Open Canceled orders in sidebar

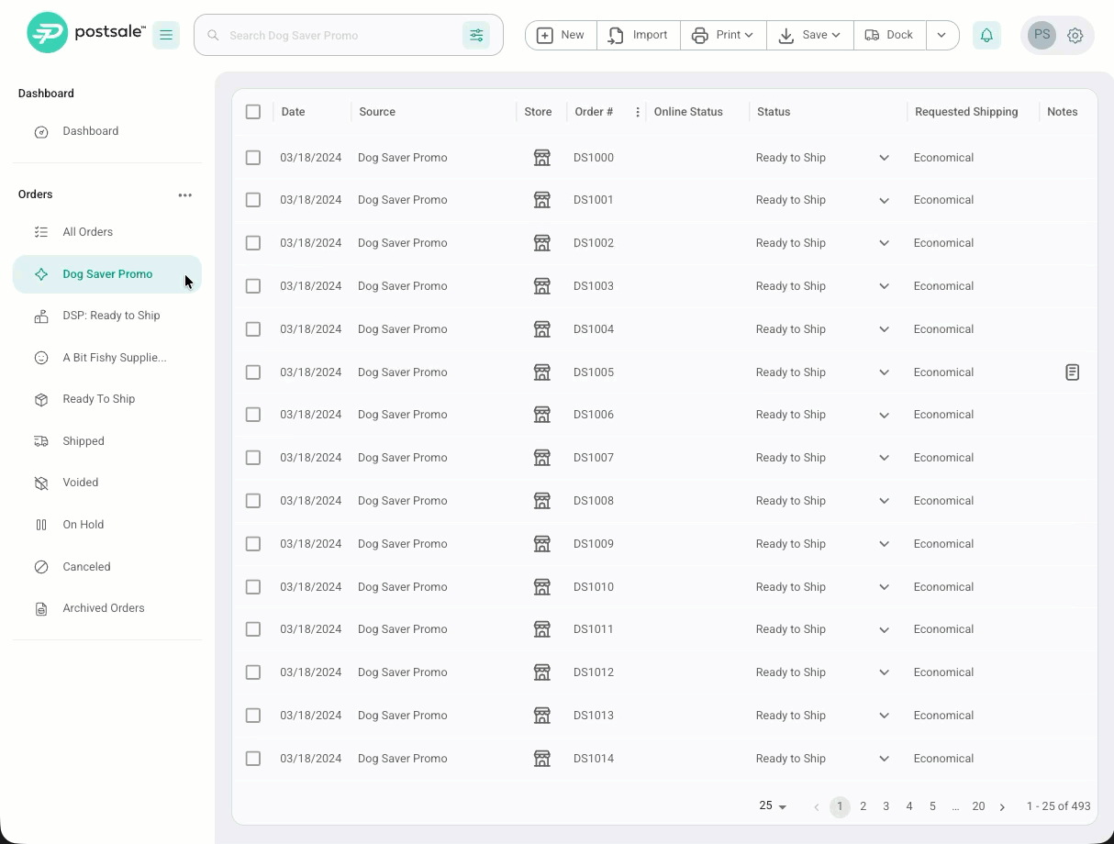pyautogui.click(x=106, y=567)
